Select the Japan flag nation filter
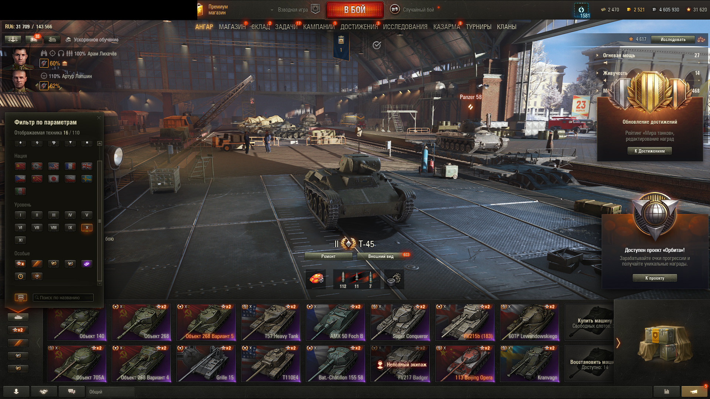The image size is (710, 399). (x=54, y=179)
